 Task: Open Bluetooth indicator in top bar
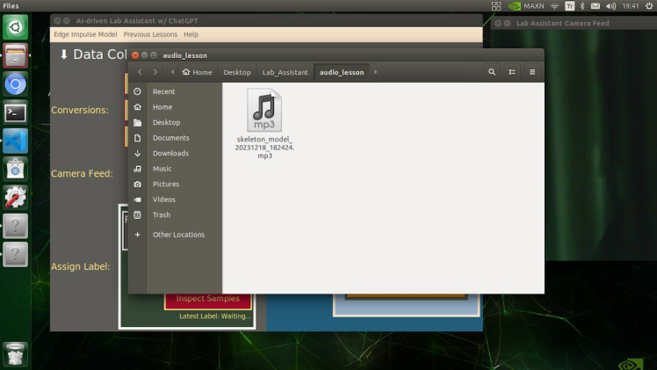(582, 6)
